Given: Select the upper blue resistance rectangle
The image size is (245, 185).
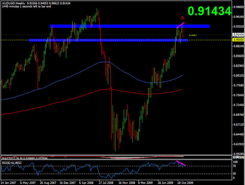Looking at the screenshot, I should click(130, 26).
